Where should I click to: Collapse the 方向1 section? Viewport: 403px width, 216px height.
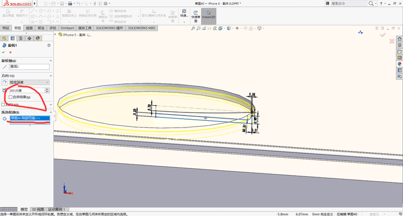(50, 76)
